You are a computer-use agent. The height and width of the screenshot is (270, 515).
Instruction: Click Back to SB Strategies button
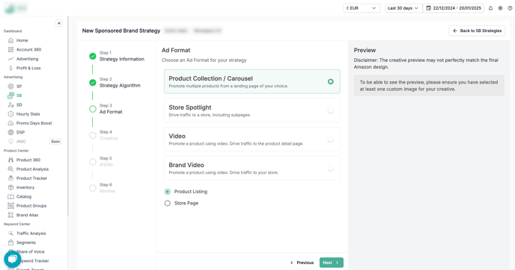pos(477,31)
